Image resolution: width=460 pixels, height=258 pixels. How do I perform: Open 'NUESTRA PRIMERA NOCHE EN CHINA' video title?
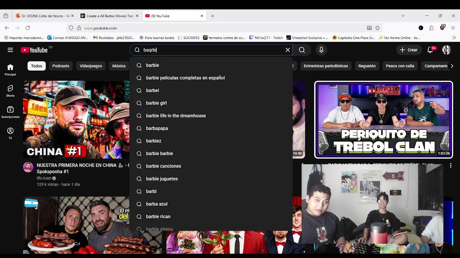(x=83, y=168)
